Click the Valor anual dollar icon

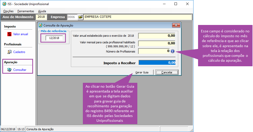(x=9, y=34)
